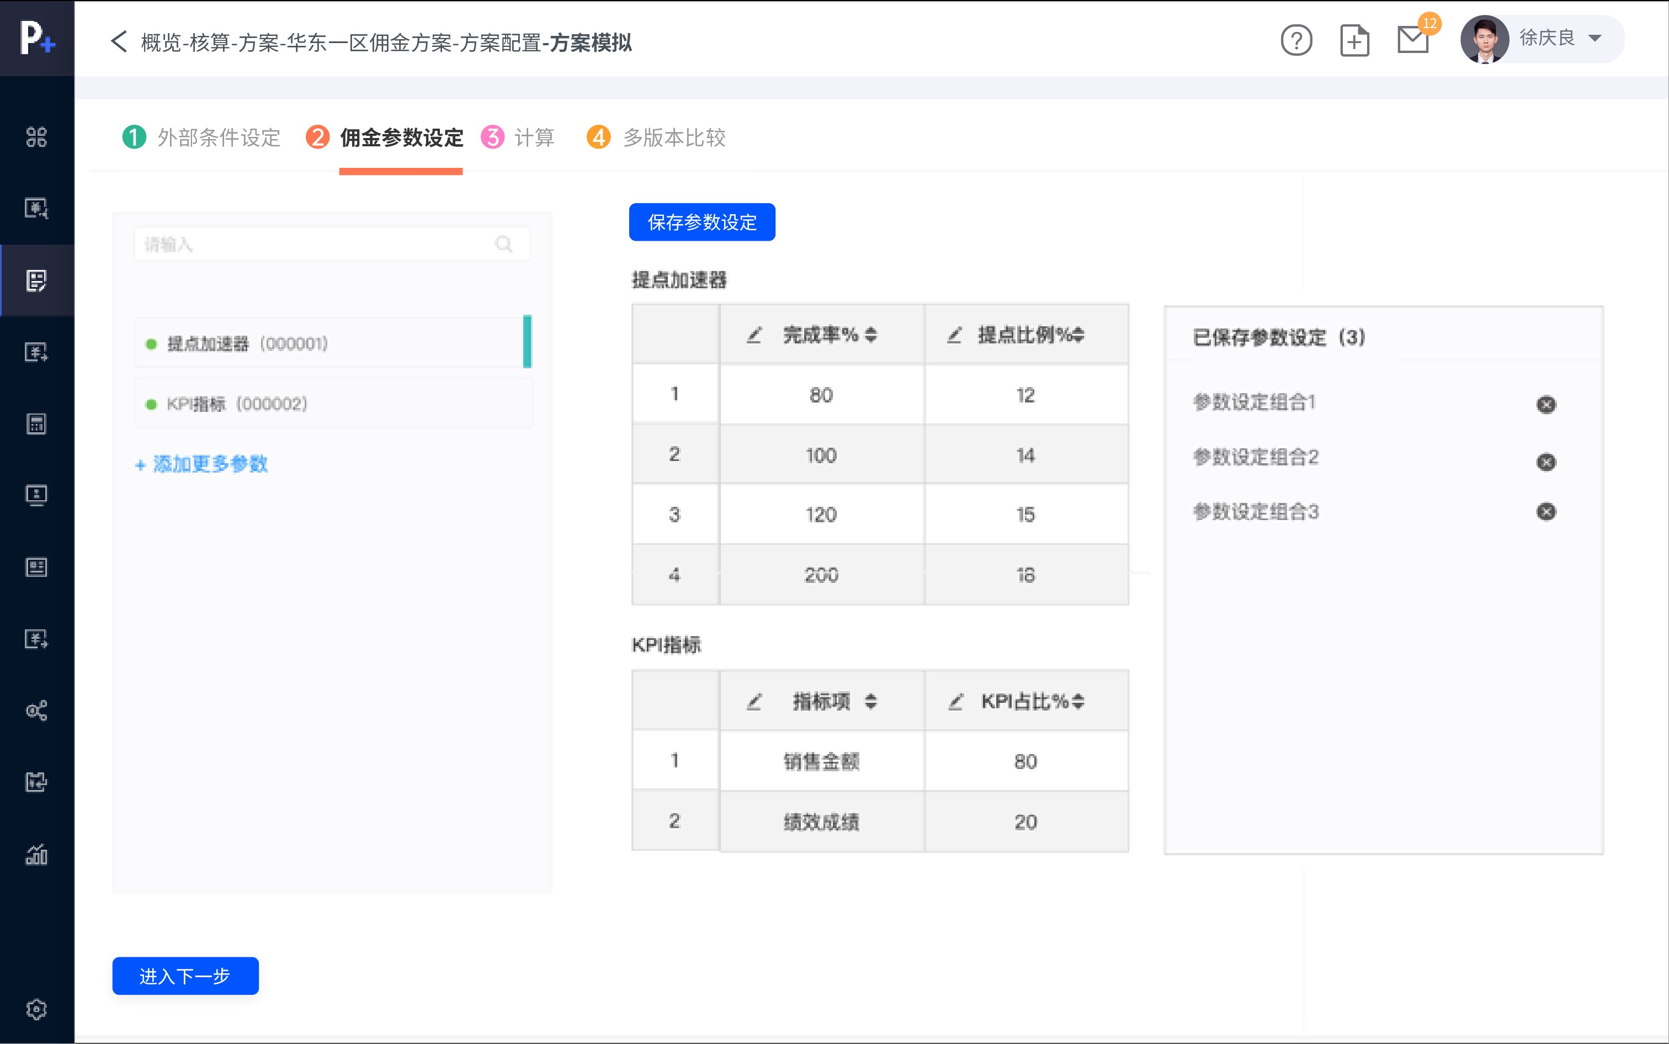Open the bar chart statistics module in sidebar
Image resolution: width=1669 pixels, height=1044 pixels.
pos(36,855)
